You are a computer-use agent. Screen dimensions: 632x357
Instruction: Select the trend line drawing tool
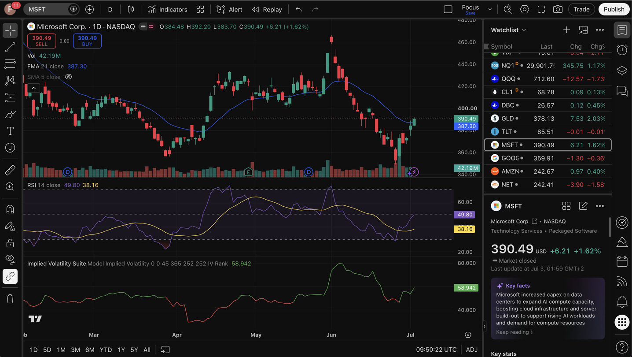click(10, 47)
